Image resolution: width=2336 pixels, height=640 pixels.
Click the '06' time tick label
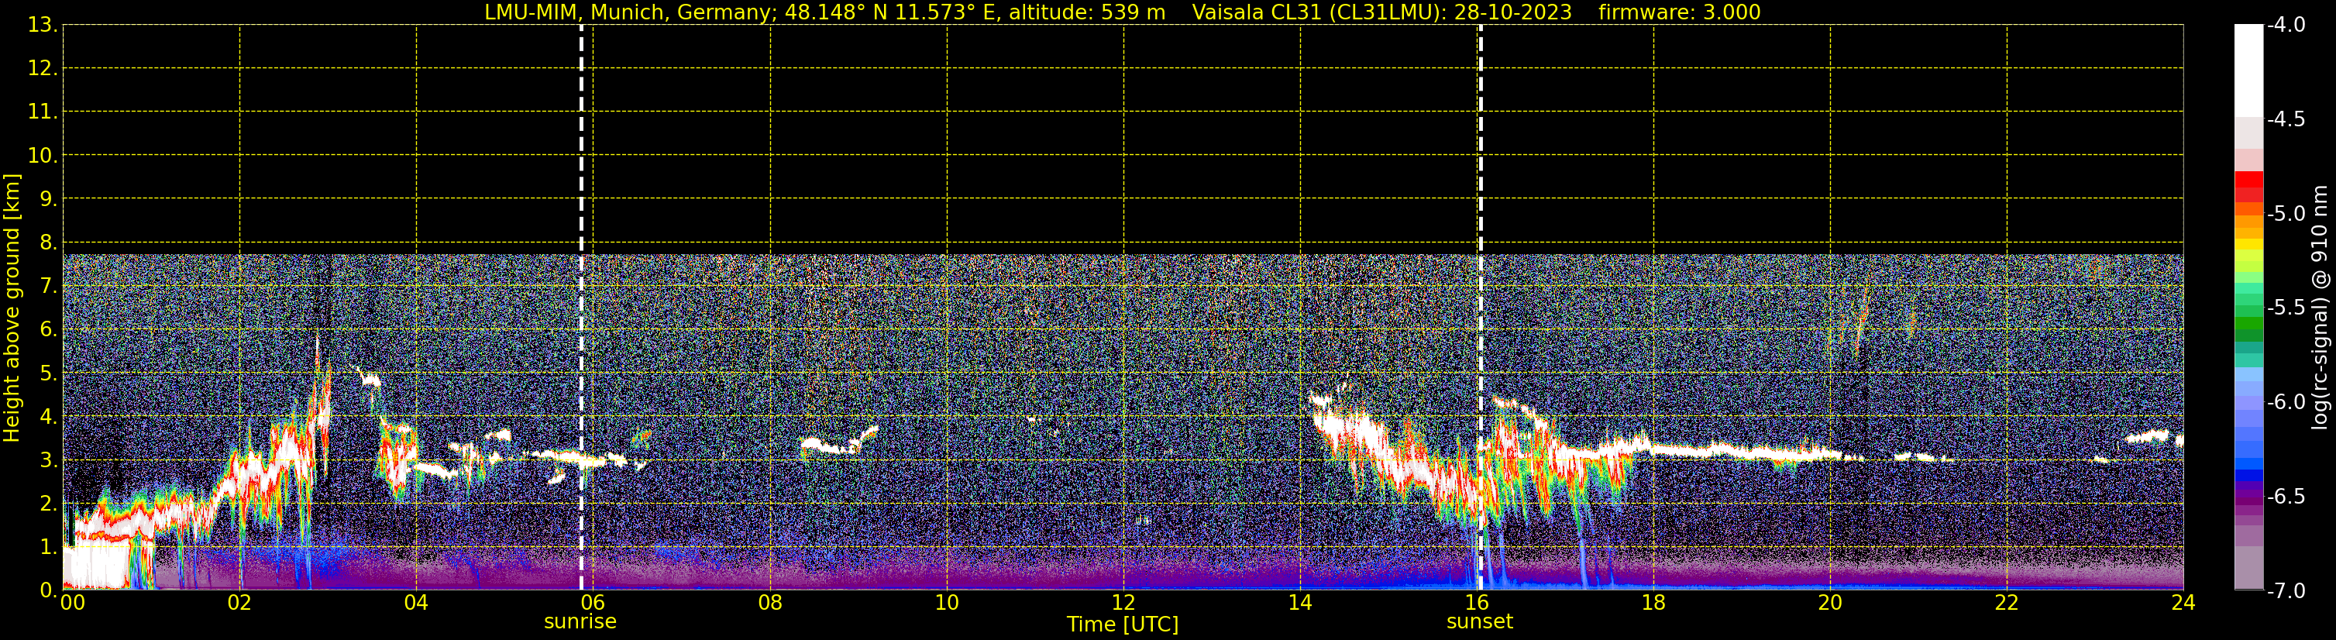point(593,603)
